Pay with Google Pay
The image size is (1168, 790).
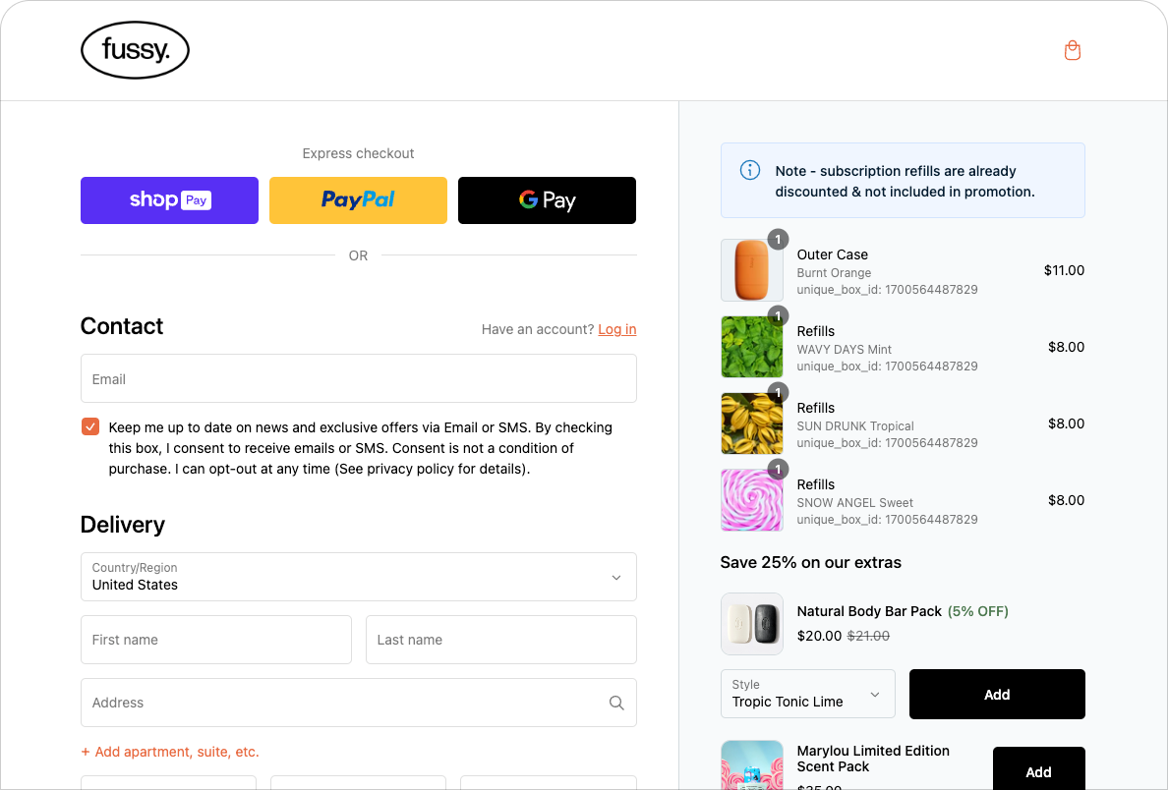(x=547, y=200)
